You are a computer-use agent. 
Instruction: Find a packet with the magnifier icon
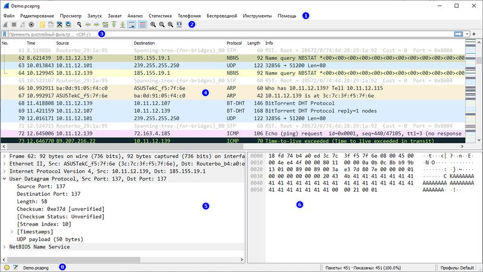[x=79, y=25]
